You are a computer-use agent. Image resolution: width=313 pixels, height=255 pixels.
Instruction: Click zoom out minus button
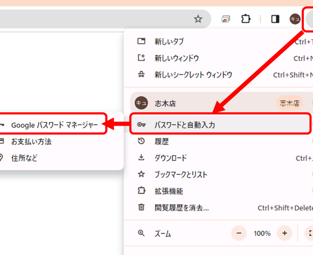(239, 233)
